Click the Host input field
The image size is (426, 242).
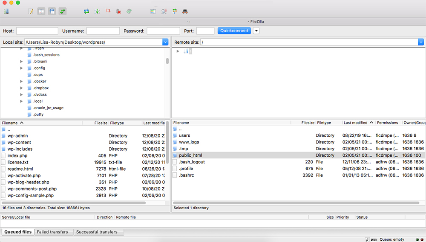click(x=37, y=31)
